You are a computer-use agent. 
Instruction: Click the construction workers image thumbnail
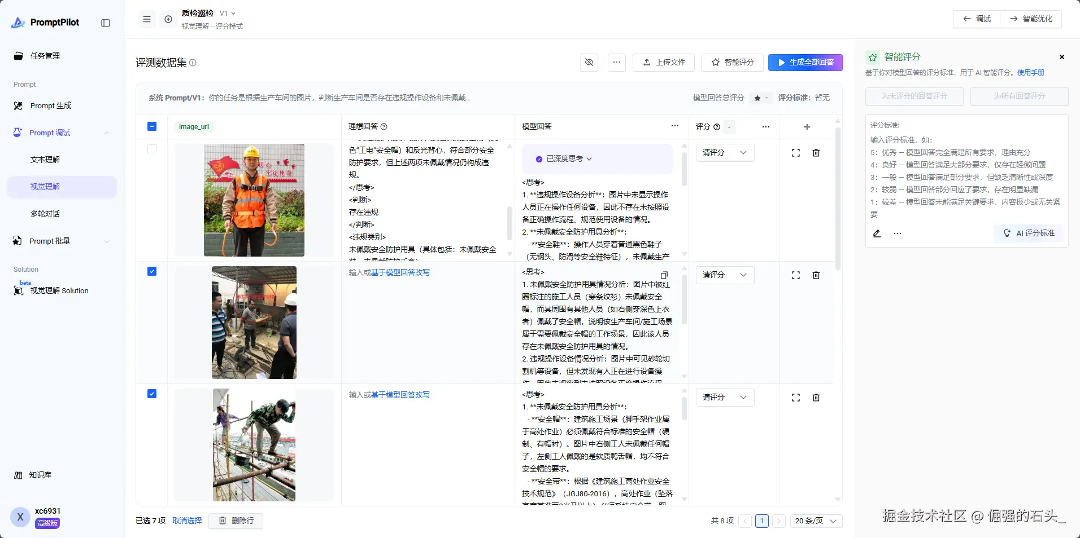click(x=254, y=323)
